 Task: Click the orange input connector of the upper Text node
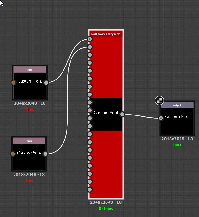[13, 82]
